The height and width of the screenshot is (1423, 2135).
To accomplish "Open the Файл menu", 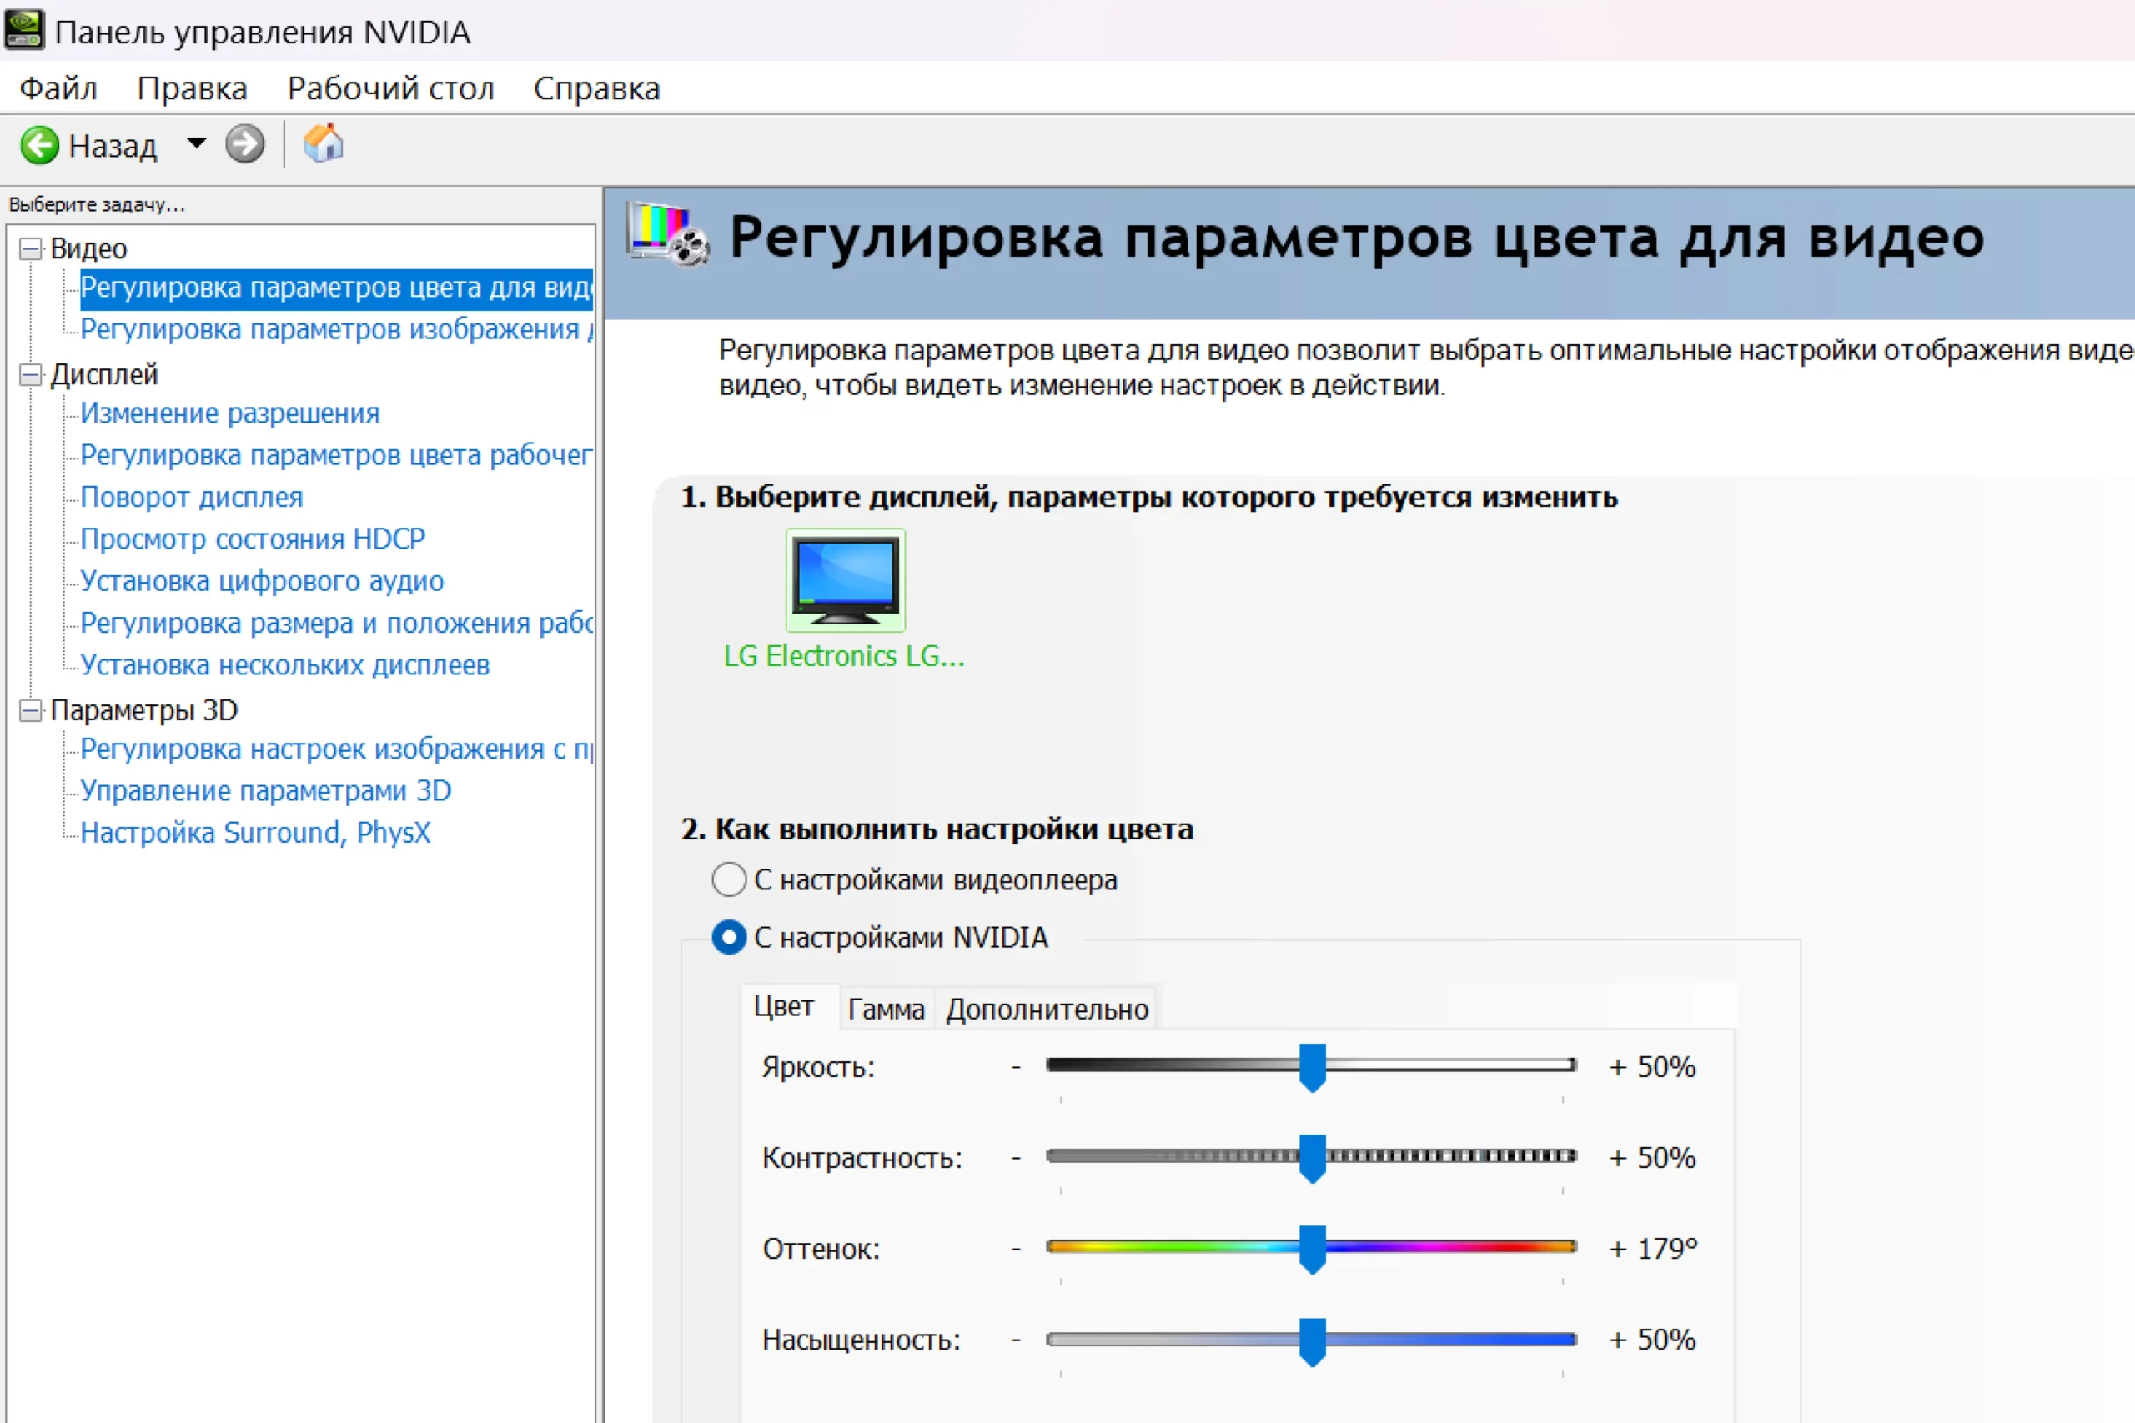I will click(x=58, y=89).
